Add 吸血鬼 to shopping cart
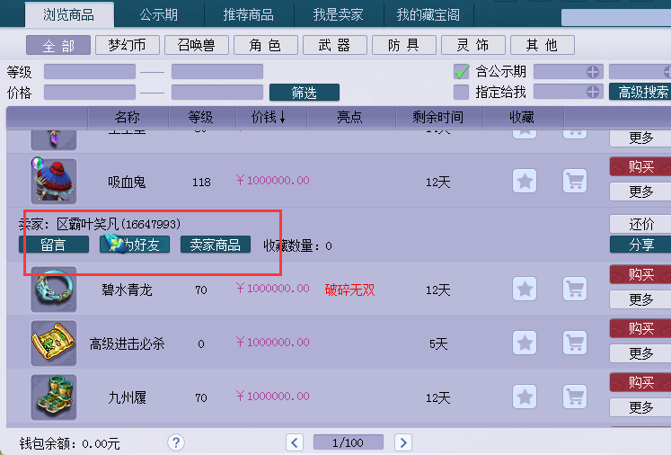This screenshot has width=671, height=455. click(x=575, y=181)
